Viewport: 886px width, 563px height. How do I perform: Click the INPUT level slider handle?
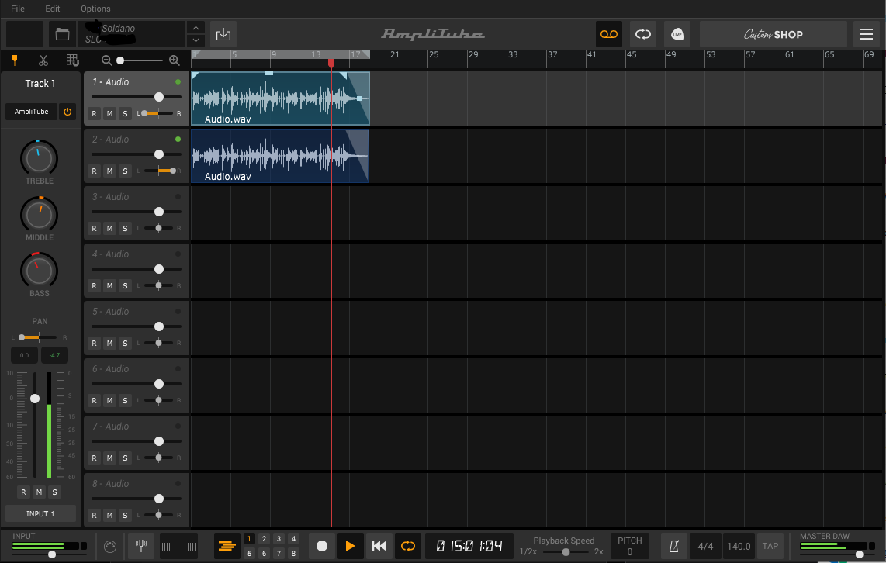pyautogui.click(x=52, y=554)
